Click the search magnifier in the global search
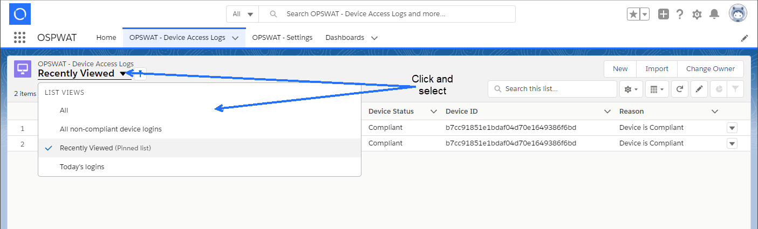Viewport: 758px width, 229px height. click(274, 14)
